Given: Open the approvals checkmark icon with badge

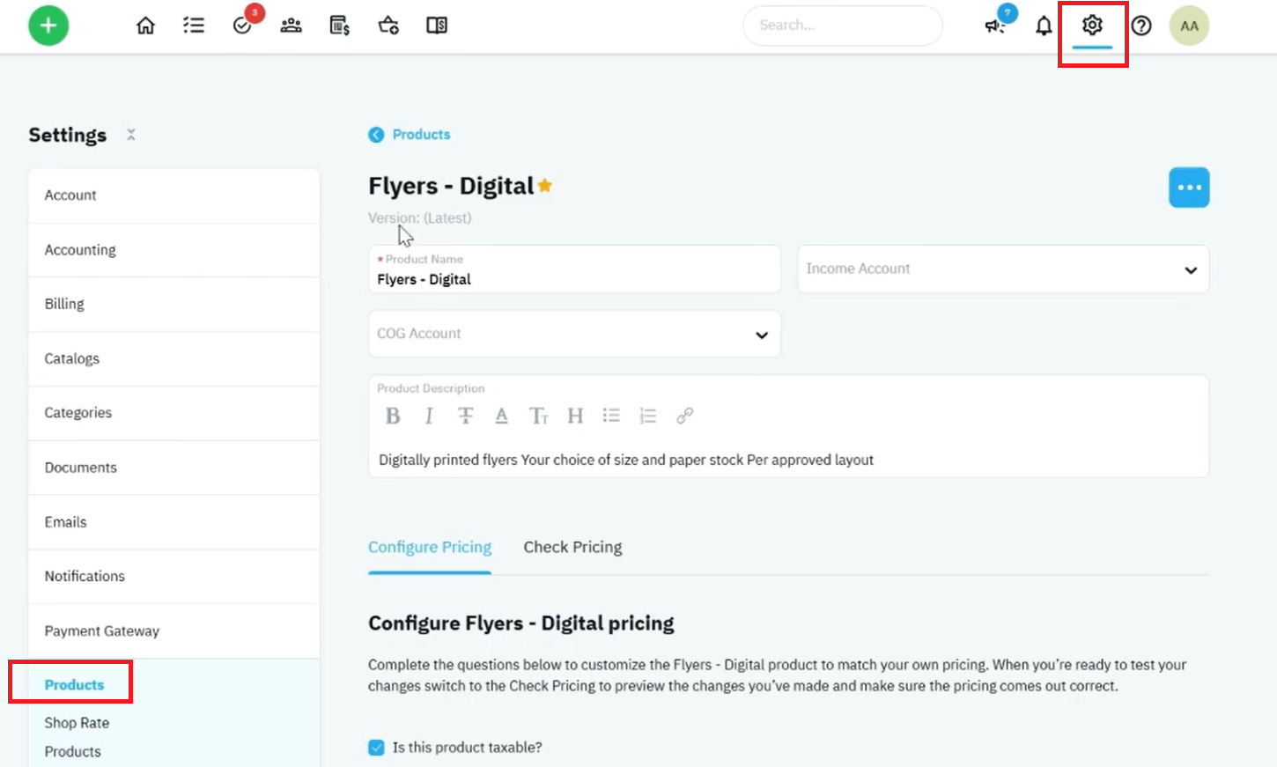Looking at the screenshot, I should click(x=243, y=24).
